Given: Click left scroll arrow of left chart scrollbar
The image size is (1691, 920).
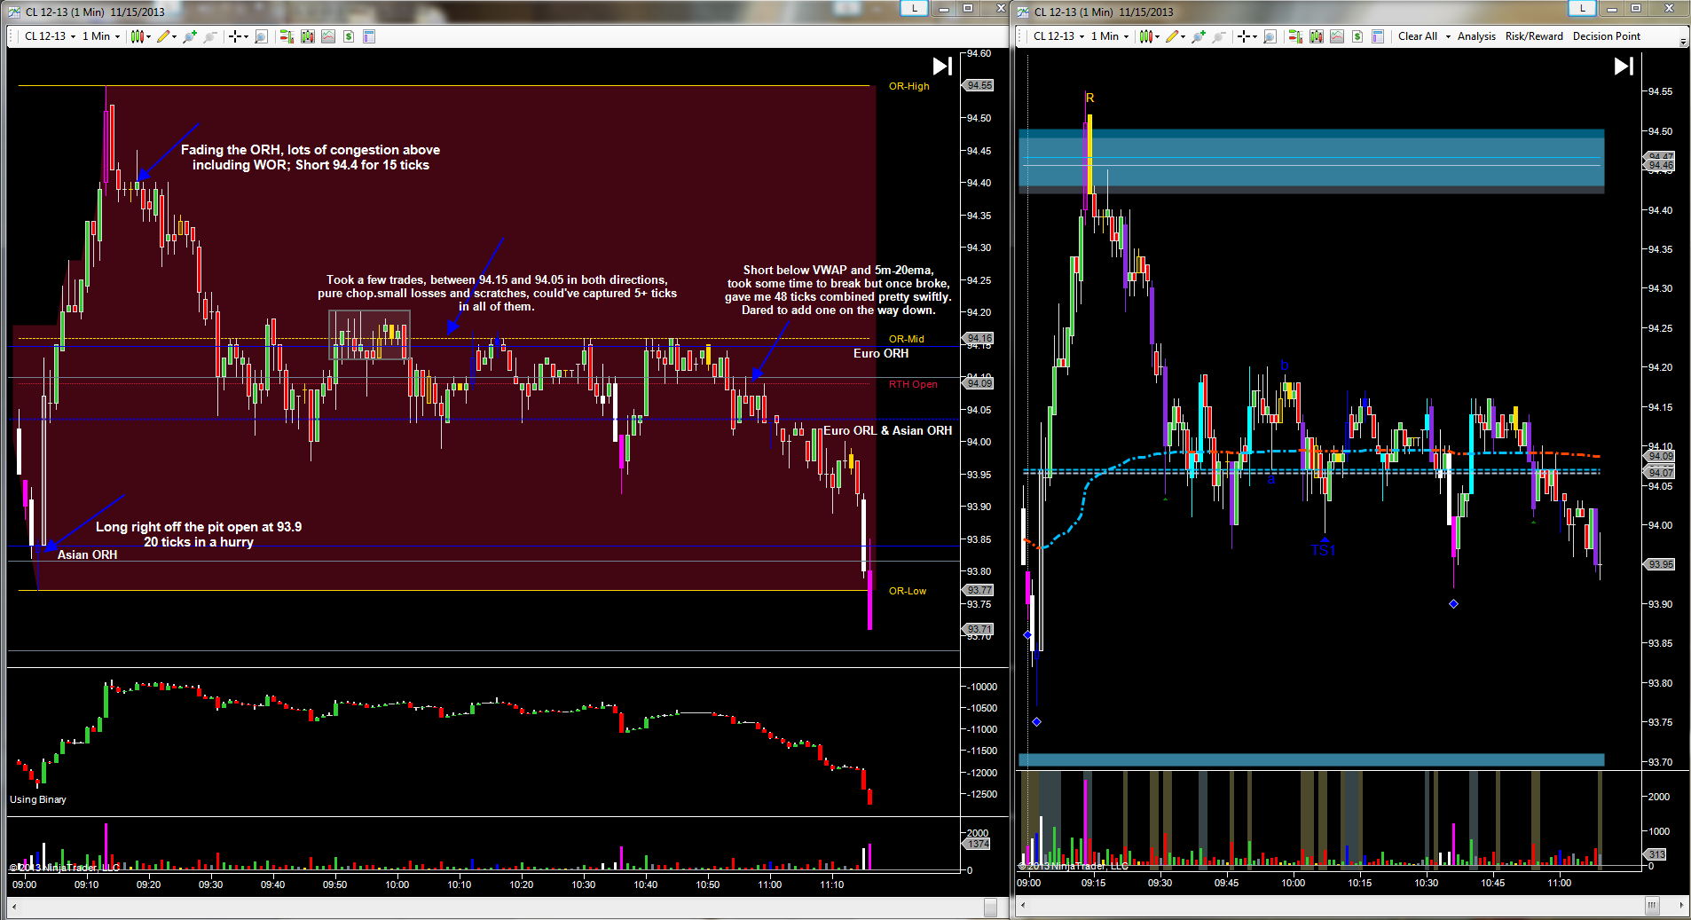Looking at the screenshot, I should pyautogui.click(x=14, y=907).
